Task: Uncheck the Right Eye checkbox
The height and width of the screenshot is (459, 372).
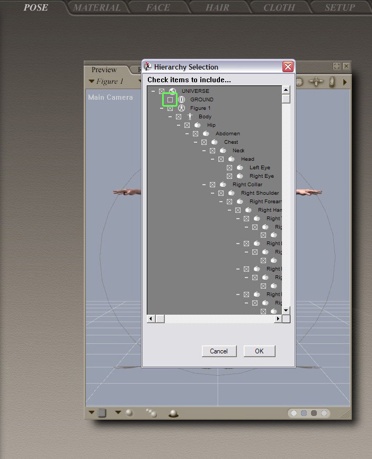Action: tap(229, 176)
